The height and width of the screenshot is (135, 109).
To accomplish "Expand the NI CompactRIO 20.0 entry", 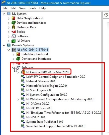I will click(x=18, y=72).
